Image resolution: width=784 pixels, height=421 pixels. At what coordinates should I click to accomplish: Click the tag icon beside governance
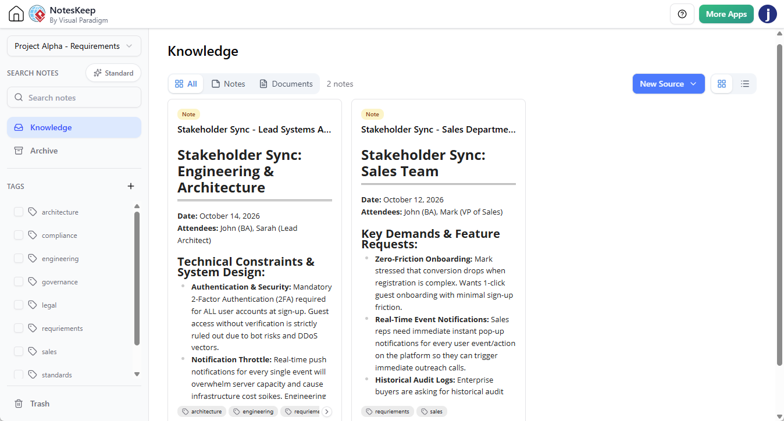[33, 282]
